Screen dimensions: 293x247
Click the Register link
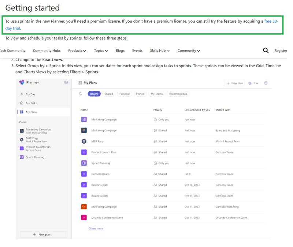coord(281,50)
